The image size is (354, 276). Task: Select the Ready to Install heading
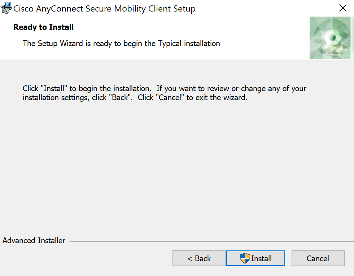point(44,27)
